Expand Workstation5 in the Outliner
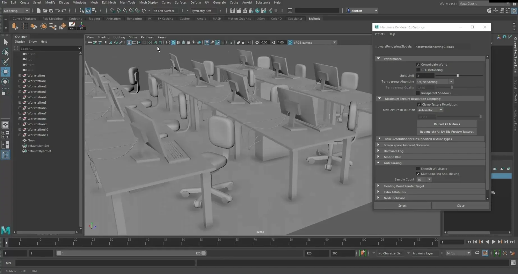The image size is (518, 274). (x=20, y=103)
